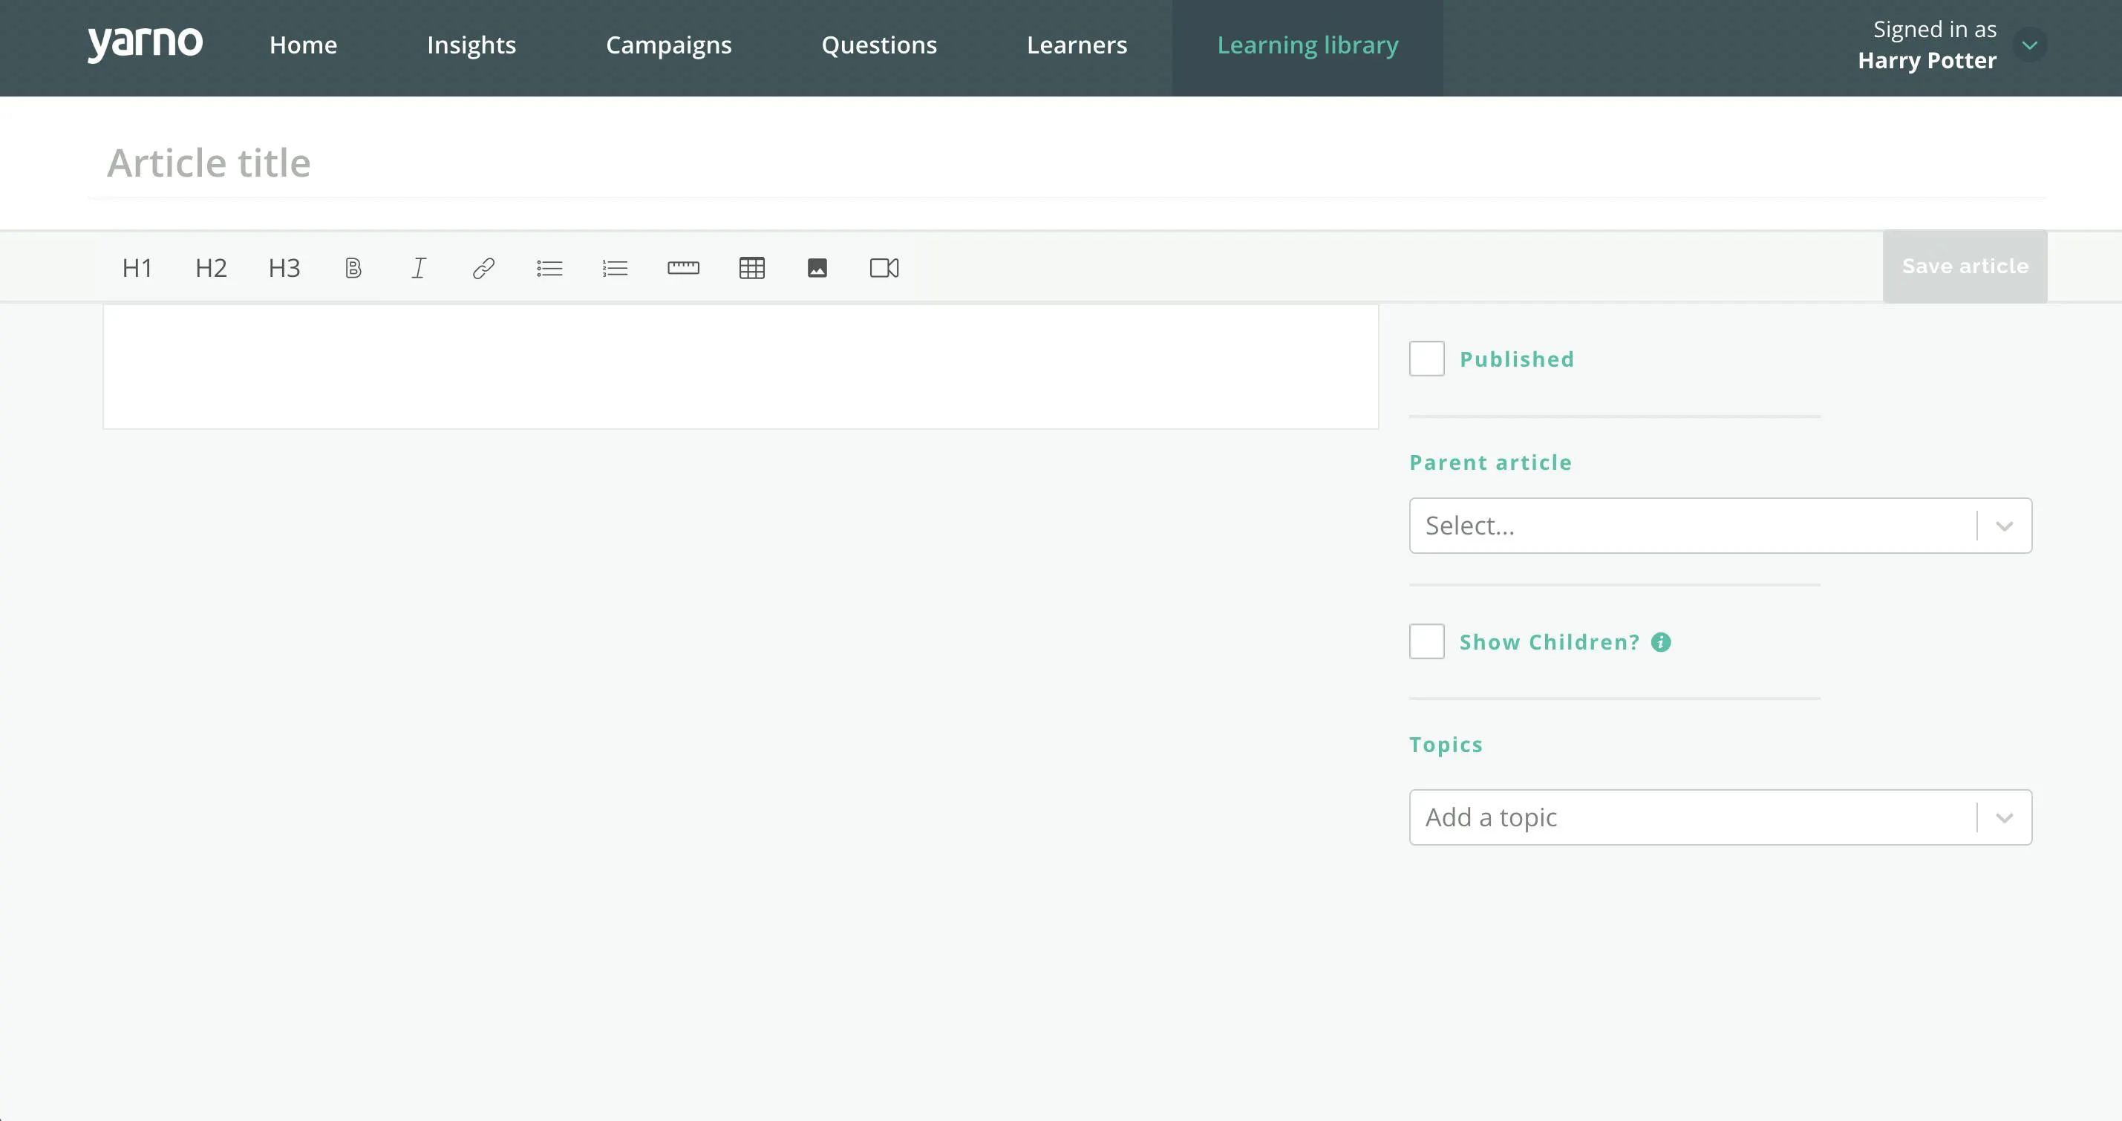Insert a table into the article

point(752,268)
